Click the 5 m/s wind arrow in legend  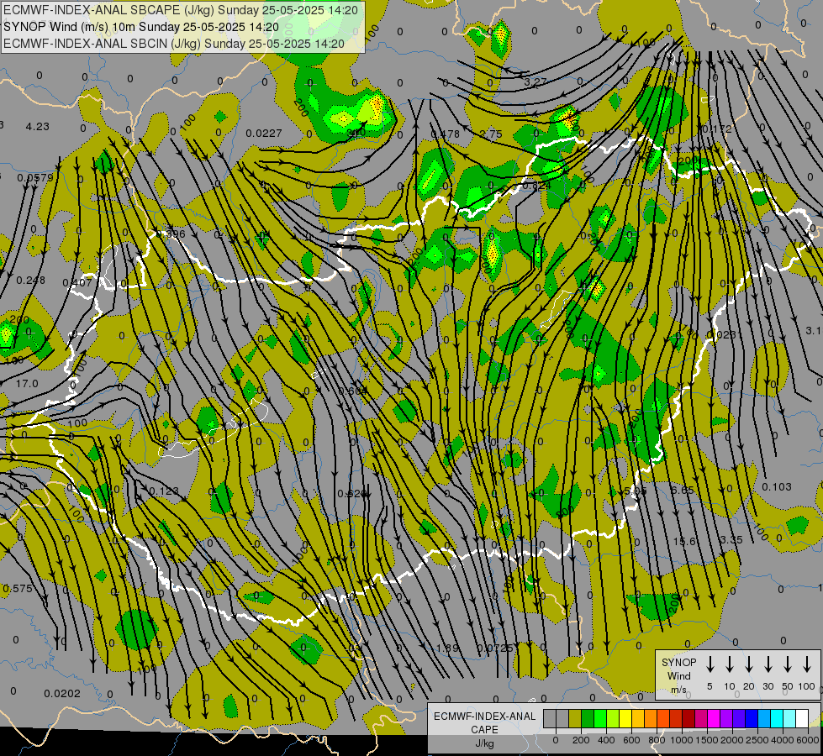point(710,664)
